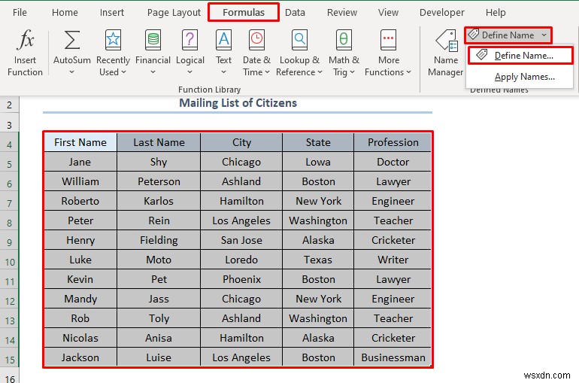Screen dimensions: 579x383
Task: Switch to the Home tab
Action: click(x=65, y=13)
